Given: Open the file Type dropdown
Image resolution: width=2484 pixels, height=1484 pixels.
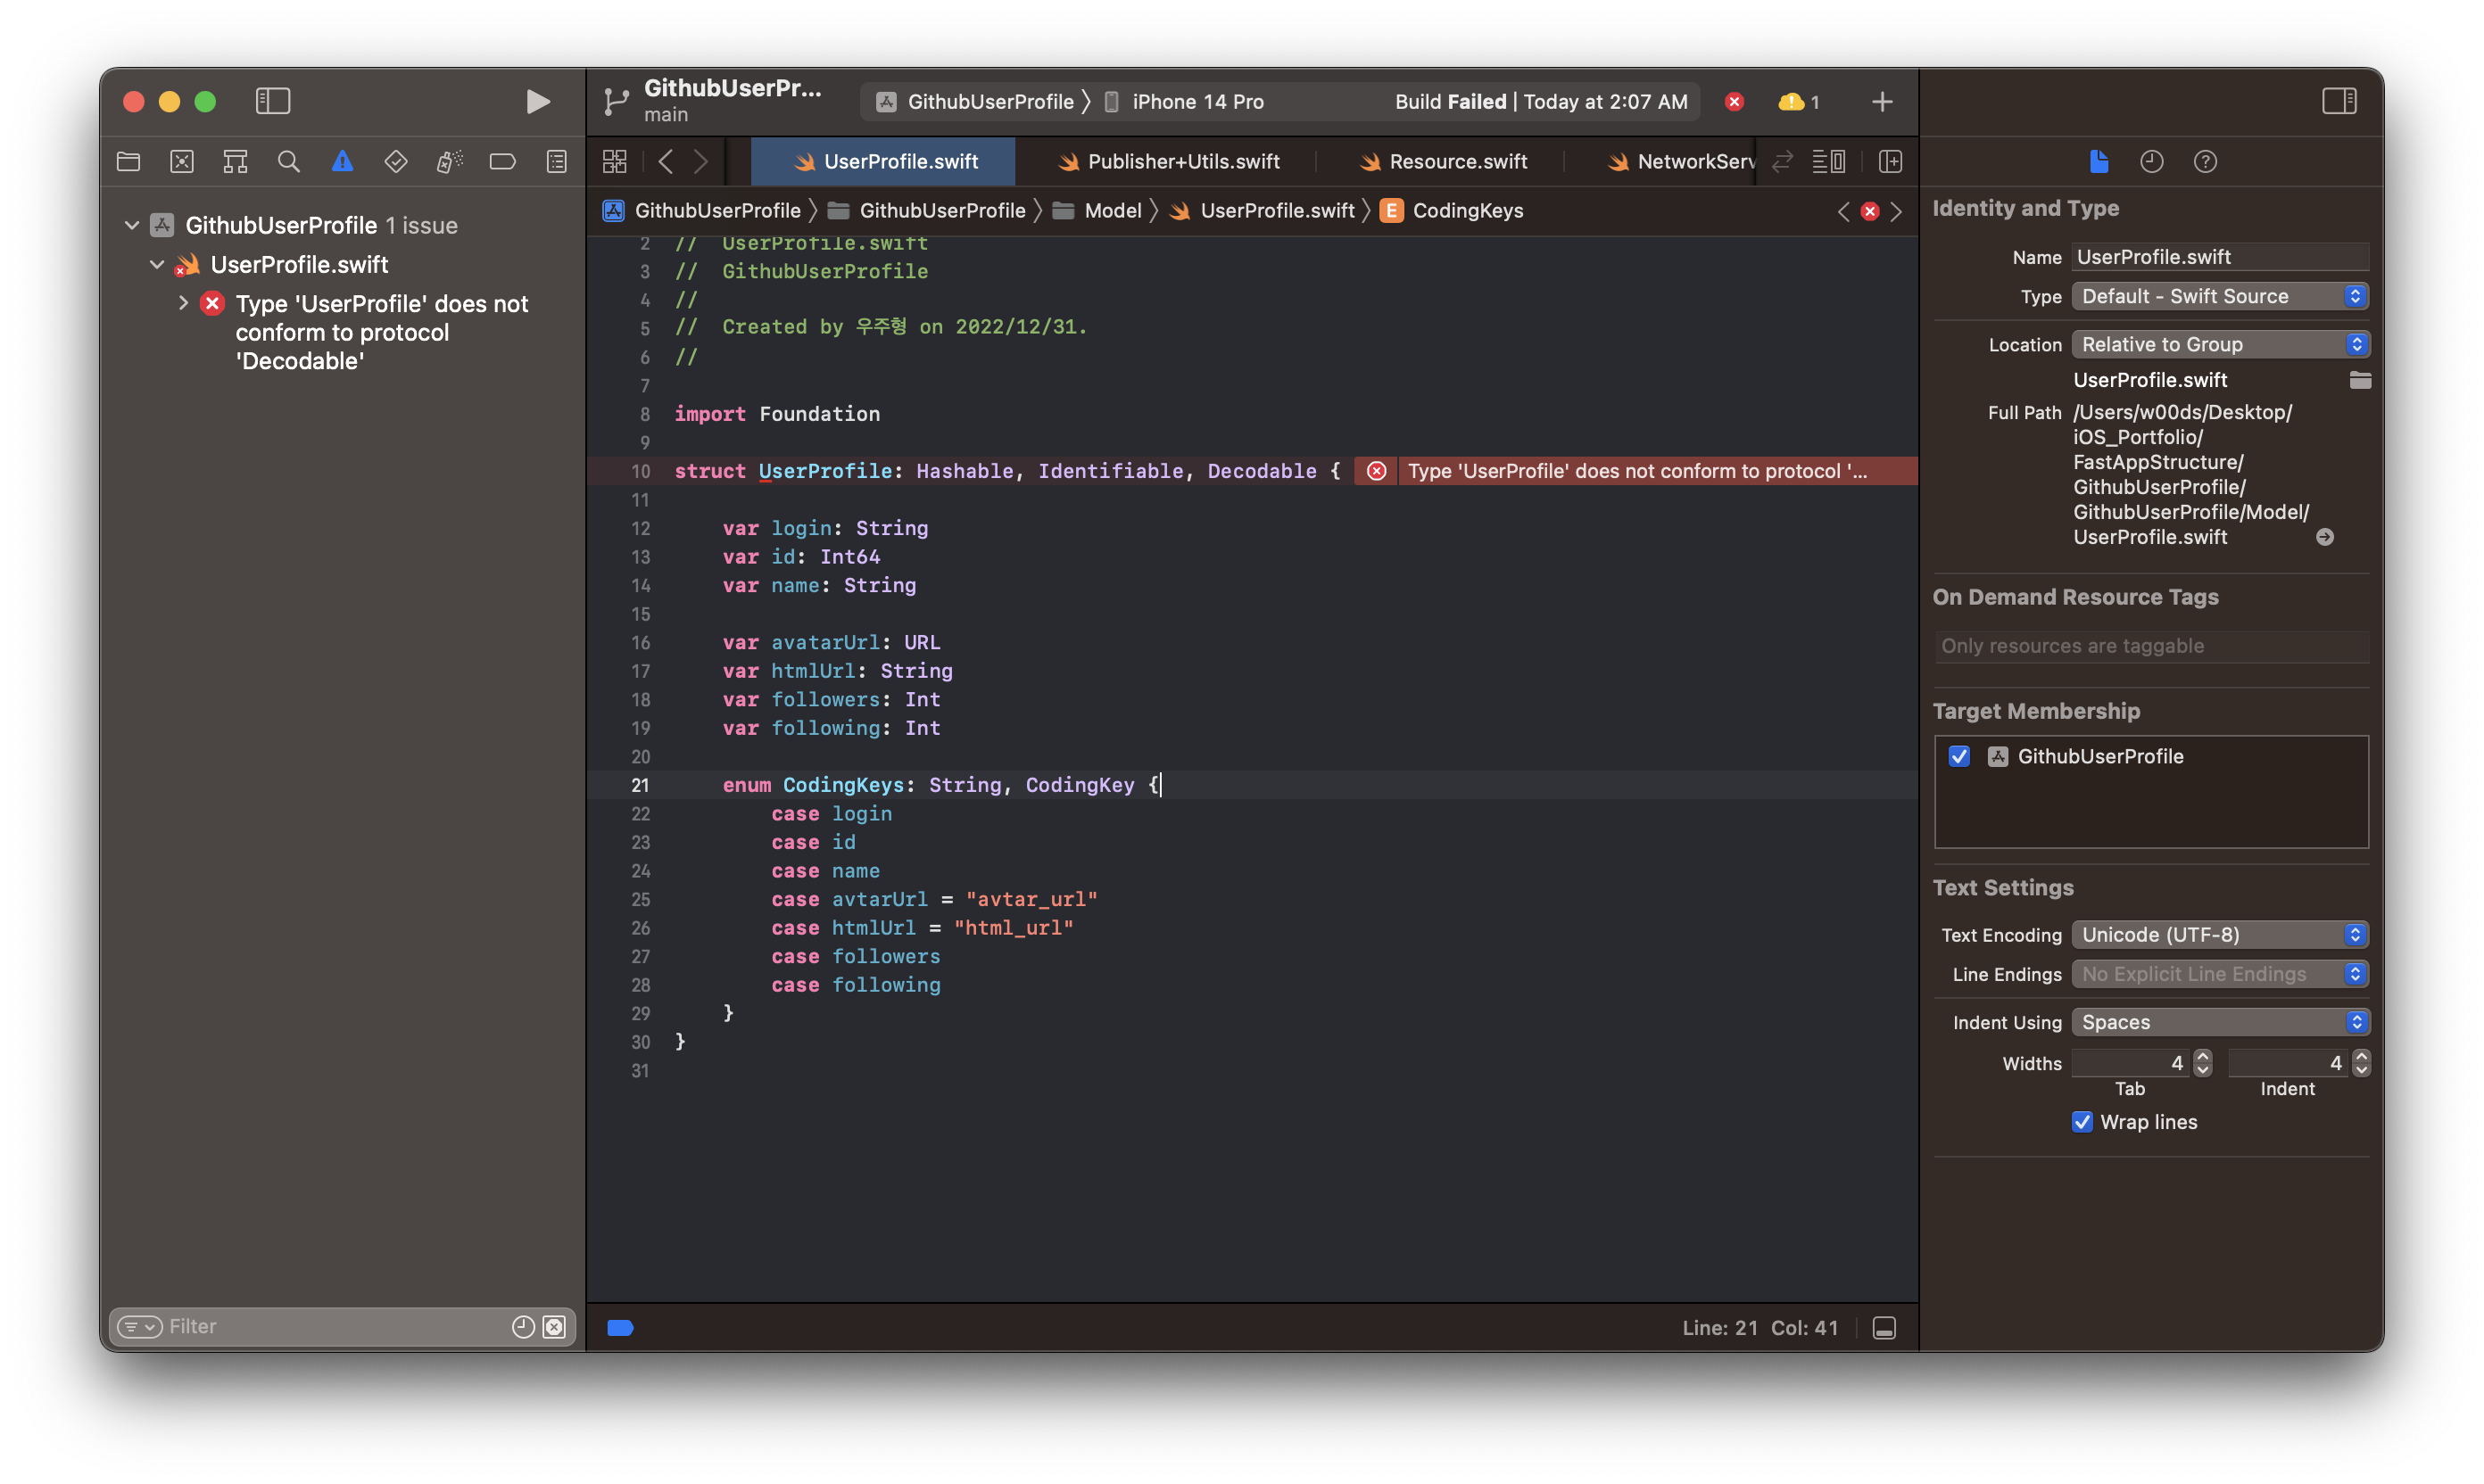Looking at the screenshot, I should (x=2220, y=296).
